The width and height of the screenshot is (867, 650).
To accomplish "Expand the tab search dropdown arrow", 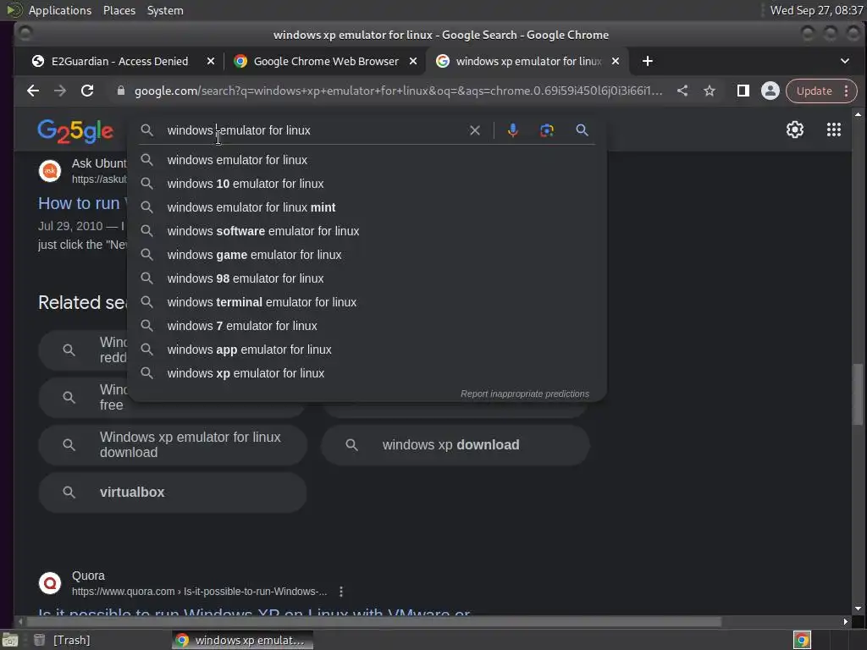I will pyautogui.click(x=844, y=61).
